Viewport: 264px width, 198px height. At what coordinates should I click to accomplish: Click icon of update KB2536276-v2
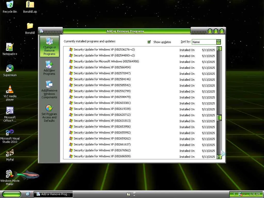[71, 49]
